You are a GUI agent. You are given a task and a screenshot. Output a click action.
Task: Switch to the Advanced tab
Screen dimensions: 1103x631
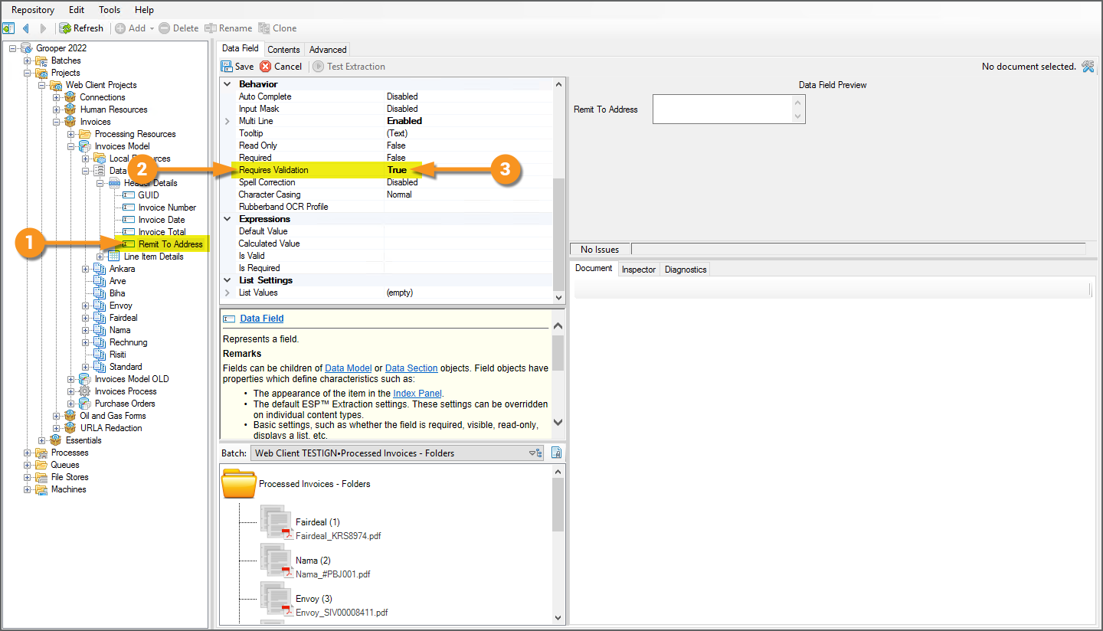pos(328,50)
